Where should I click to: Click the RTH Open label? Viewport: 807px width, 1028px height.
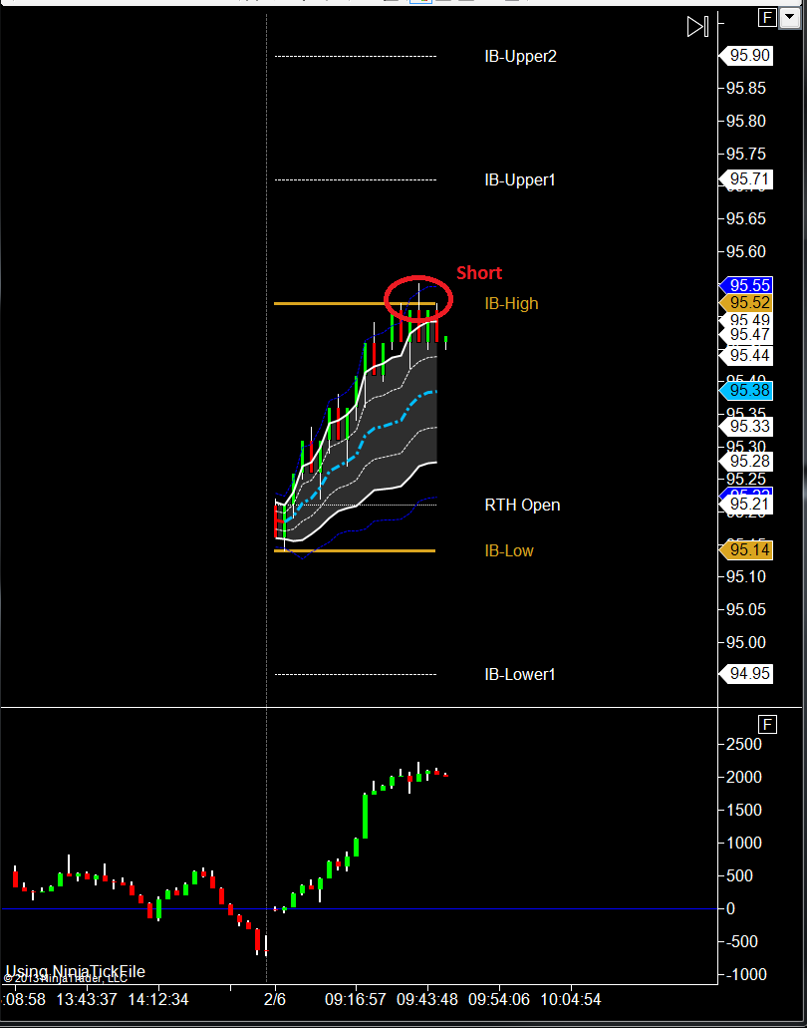[522, 505]
